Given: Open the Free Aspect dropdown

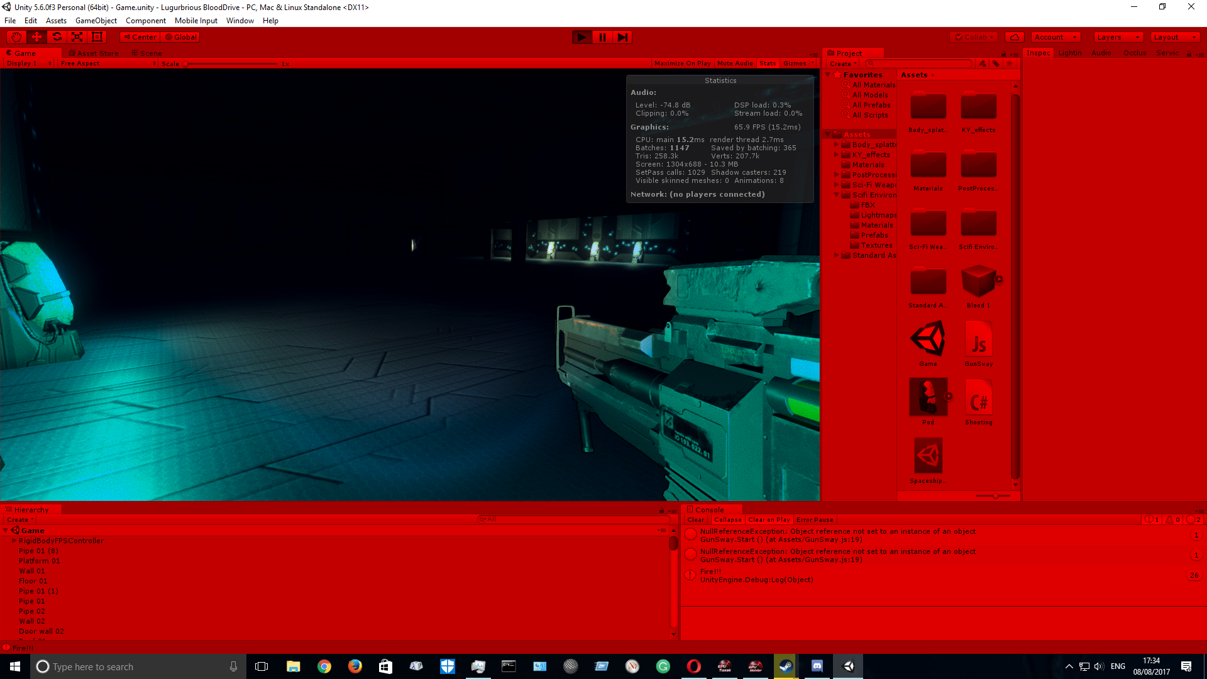Looking at the screenshot, I should click(x=108, y=63).
